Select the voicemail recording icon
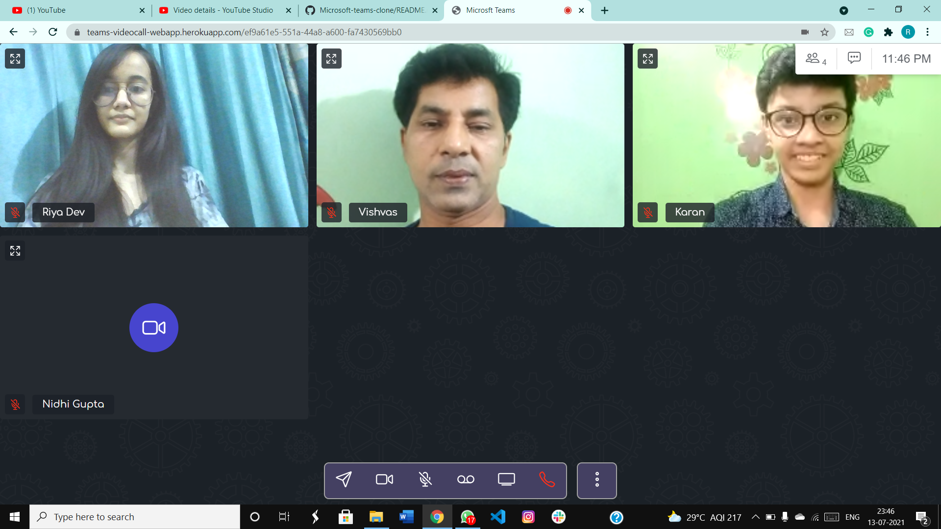The image size is (941, 529). tap(466, 480)
